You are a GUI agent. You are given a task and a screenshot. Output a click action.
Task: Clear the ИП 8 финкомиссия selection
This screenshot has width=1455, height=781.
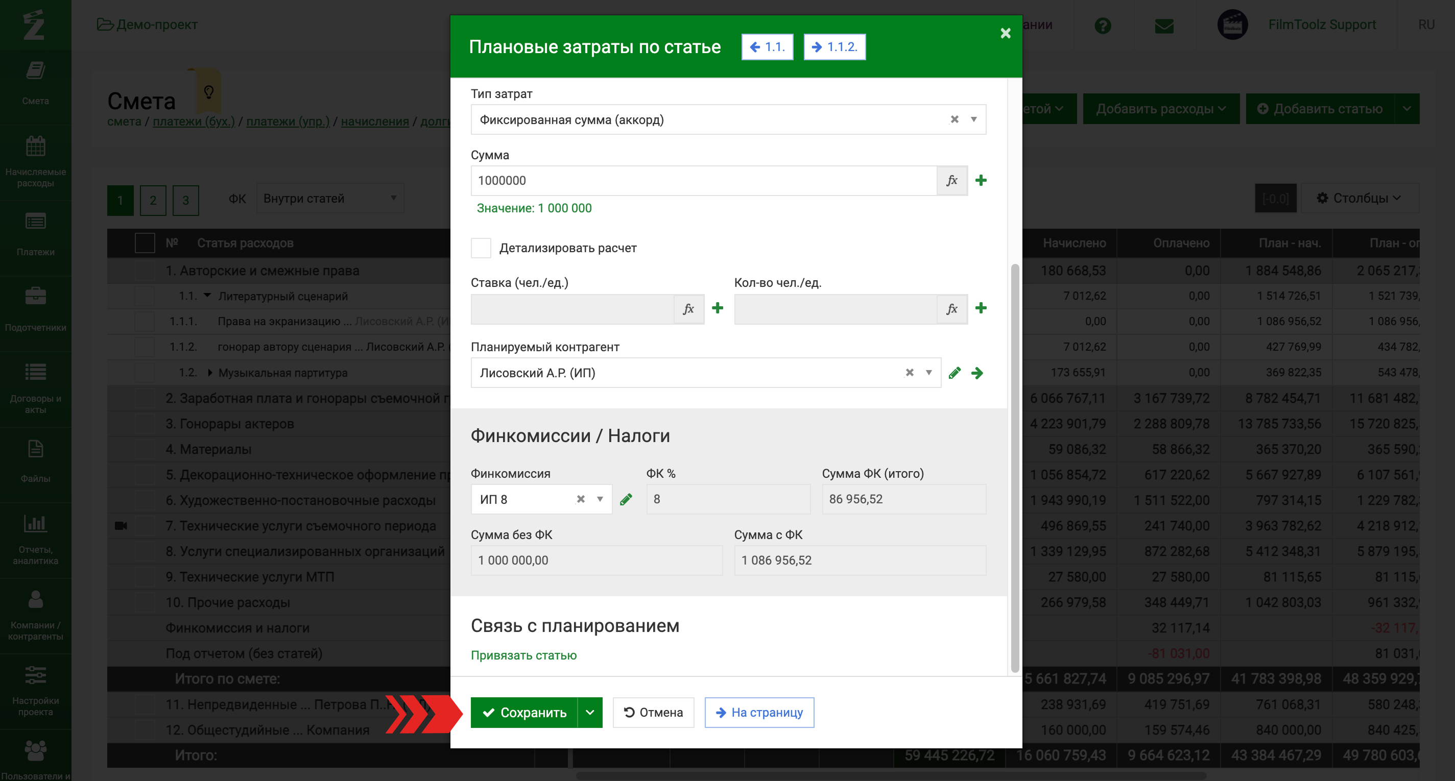point(581,499)
